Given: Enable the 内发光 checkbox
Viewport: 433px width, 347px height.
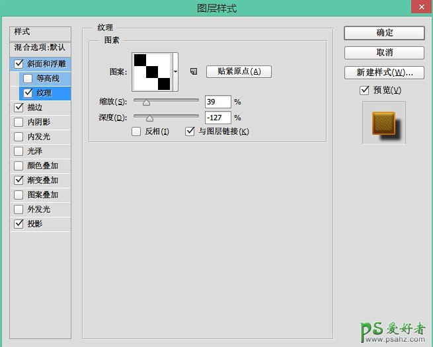Looking at the screenshot, I should point(19,137).
